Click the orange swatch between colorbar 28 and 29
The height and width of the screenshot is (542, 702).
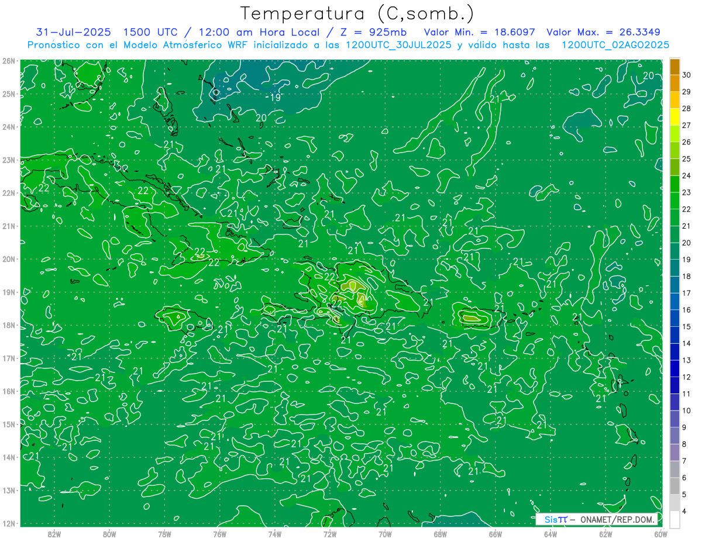pos(675,100)
